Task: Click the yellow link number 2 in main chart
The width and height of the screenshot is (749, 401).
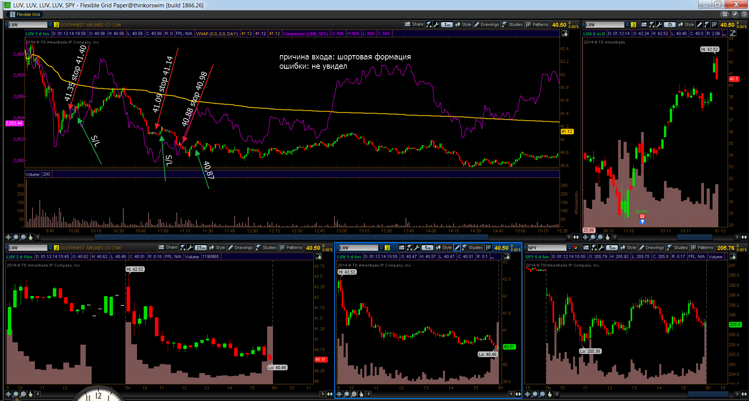Action: [56, 24]
